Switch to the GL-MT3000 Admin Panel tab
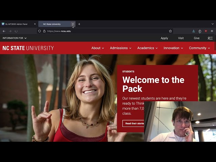 (x=19, y=24)
